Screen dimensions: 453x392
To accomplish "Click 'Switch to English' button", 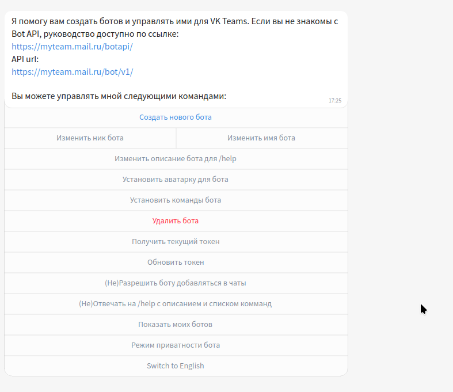I will pos(176,366).
